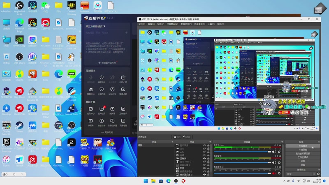Mute the 桌面音频 speaker icon
The image size is (329, 185).
tap(274, 162)
